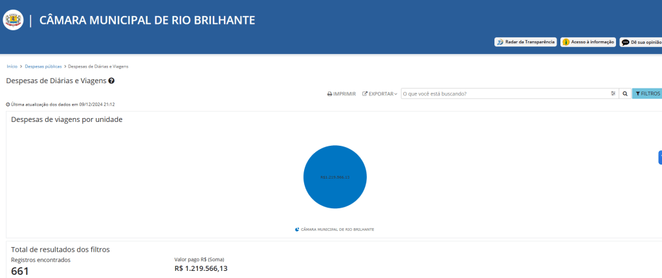Toggle the Câmara Municipal legend entry in chart
Viewport: 662px width, 278px height.
coord(334,229)
